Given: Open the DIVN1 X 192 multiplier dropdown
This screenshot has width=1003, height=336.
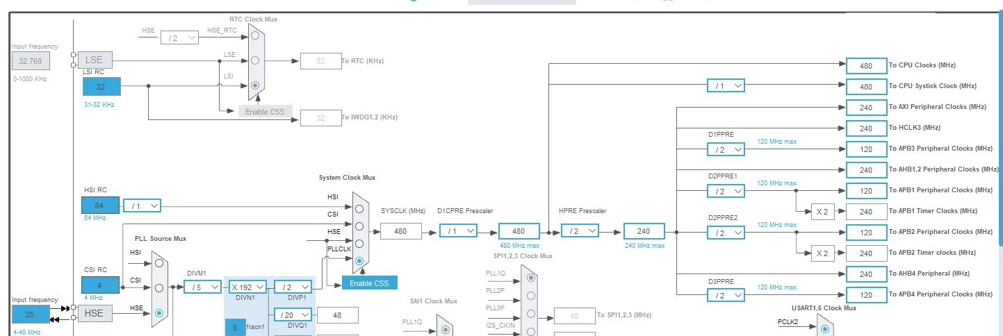Looking at the screenshot, I should [248, 287].
